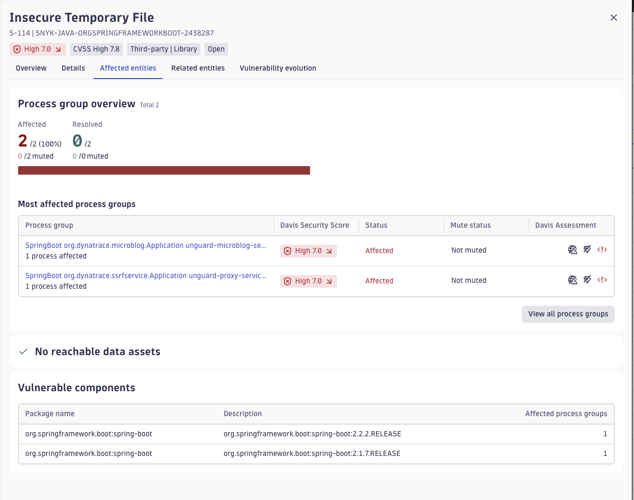Image resolution: width=634 pixels, height=500 pixels.
Task: Switch to the Overview tab
Action: 30,68
